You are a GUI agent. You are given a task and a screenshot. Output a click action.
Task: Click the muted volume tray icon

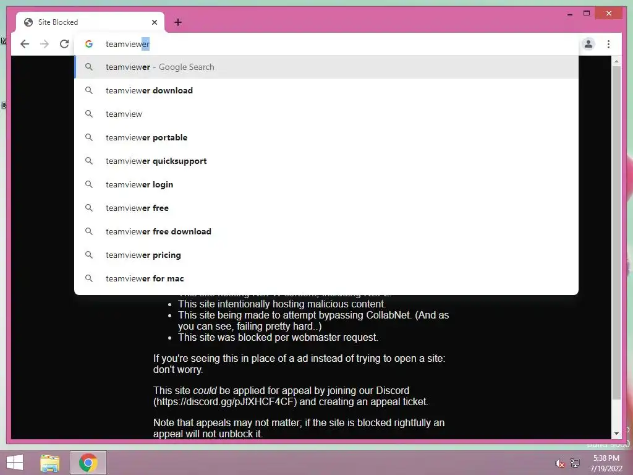click(559, 463)
